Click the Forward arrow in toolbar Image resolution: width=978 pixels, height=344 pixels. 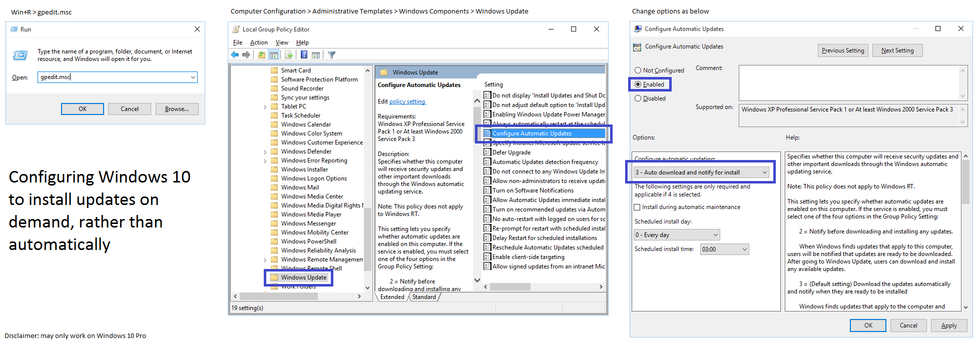(246, 55)
